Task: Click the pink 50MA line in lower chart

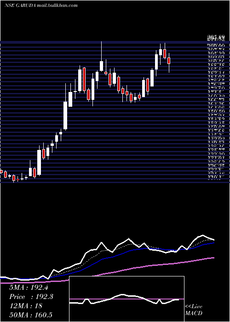Action: click(144, 266)
